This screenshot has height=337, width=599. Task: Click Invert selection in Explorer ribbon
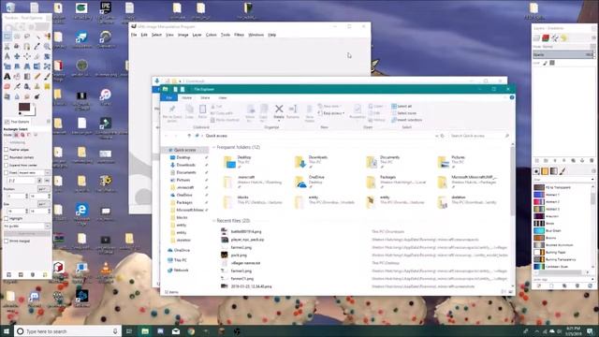[407, 120]
